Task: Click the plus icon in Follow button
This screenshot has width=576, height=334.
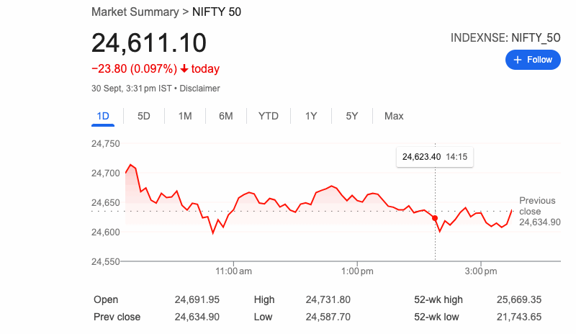Action: tap(517, 60)
